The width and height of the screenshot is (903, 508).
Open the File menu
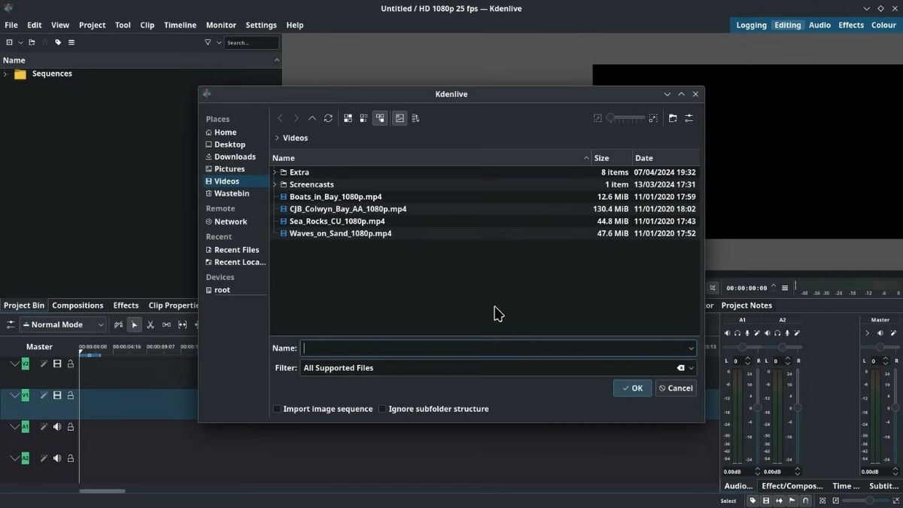[x=11, y=25]
